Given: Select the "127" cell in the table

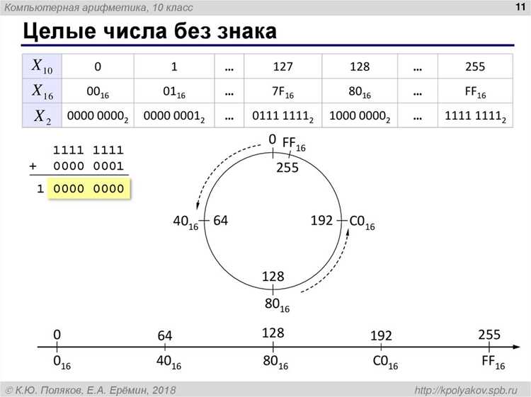Looking at the screenshot, I should pyautogui.click(x=282, y=66).
